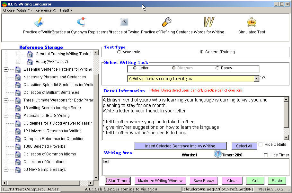Screen dimensions: 292x193
Task: Click the compass icon beside the Timer
Action: pos(217,154)
